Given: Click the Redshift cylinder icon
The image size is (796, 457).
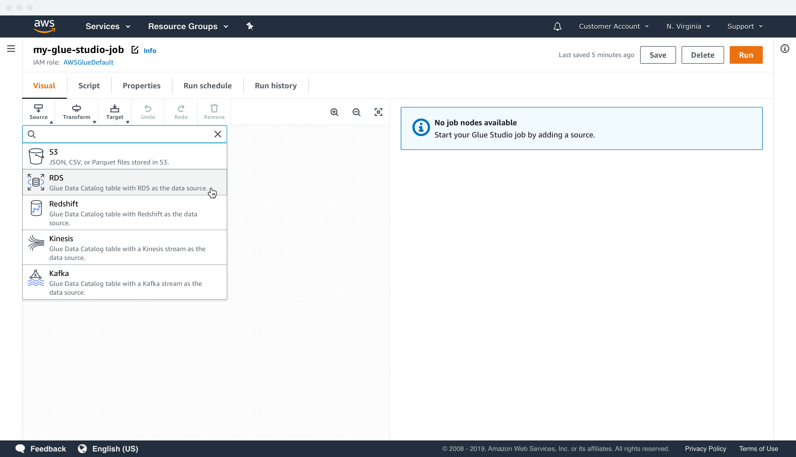Looking at the screenshot, I should tap(36, 208).
